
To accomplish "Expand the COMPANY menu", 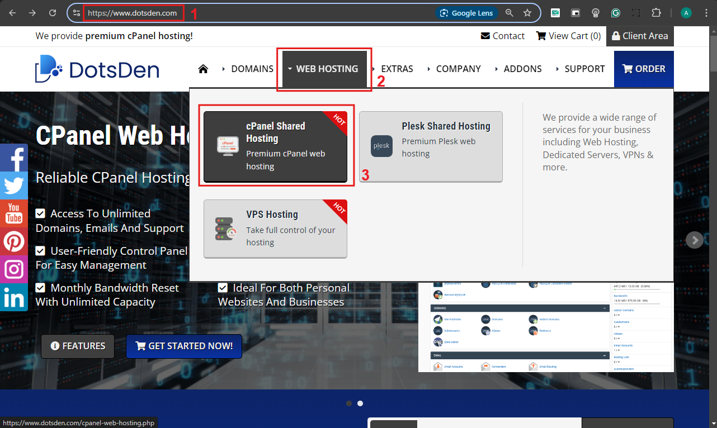I will point(454,69).
